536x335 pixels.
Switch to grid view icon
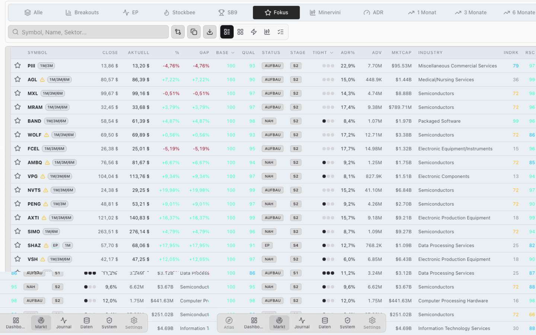point(240,32)
